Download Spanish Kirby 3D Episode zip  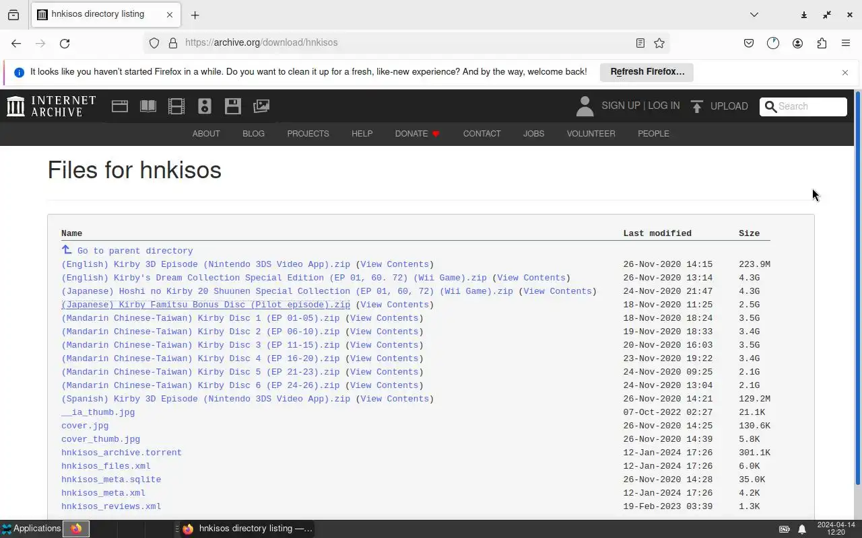click(205, 399)
